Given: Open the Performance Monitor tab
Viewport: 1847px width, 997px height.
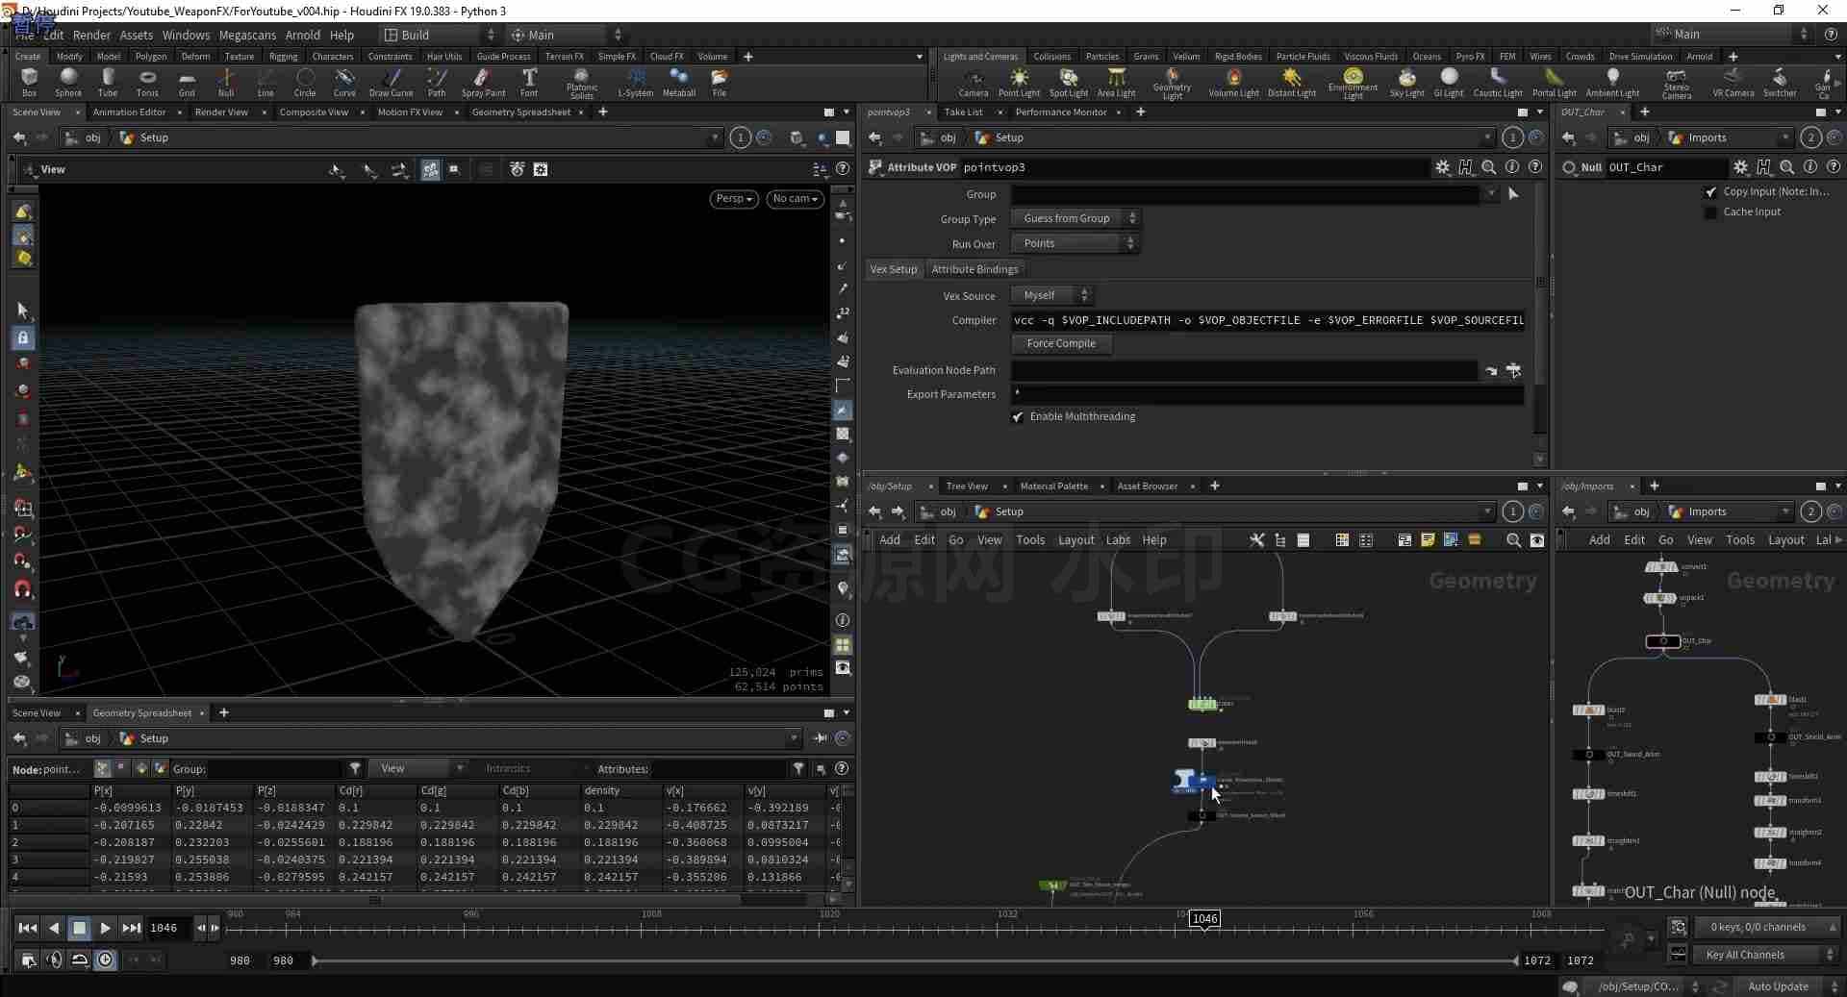Looking at the screenshot, I should point(1061,112).
